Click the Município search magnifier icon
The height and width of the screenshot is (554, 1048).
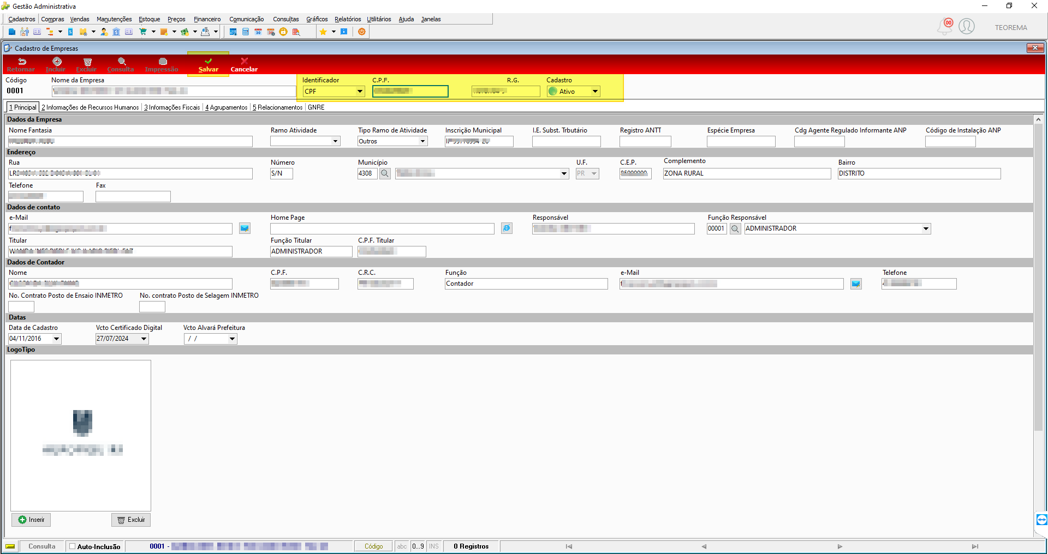385,173
